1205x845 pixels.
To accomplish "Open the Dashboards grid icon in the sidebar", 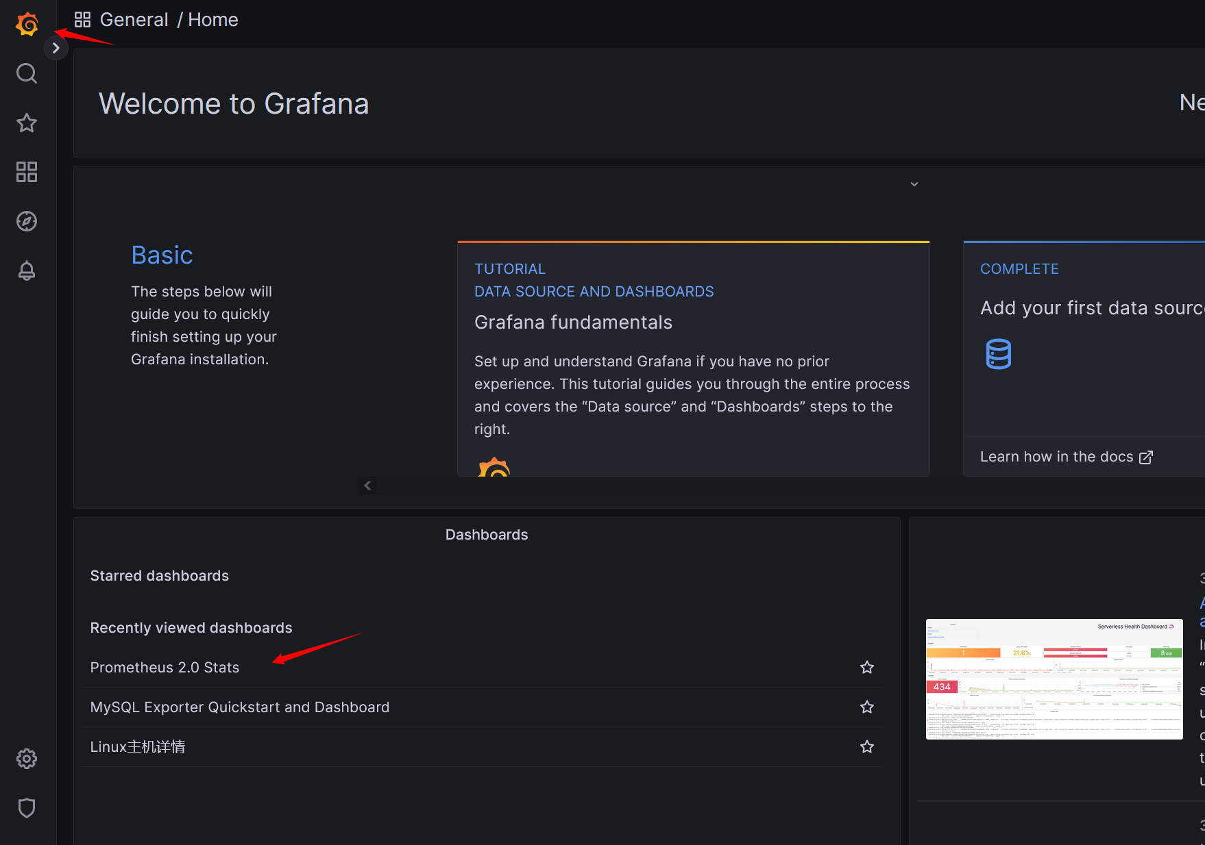I will pos(27,172).
